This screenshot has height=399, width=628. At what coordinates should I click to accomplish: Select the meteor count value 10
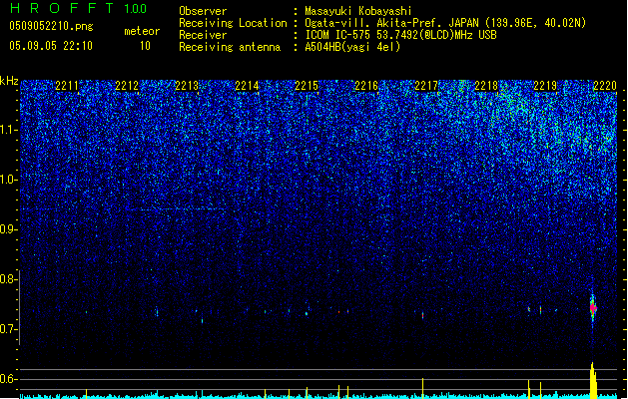pos(145,46)
